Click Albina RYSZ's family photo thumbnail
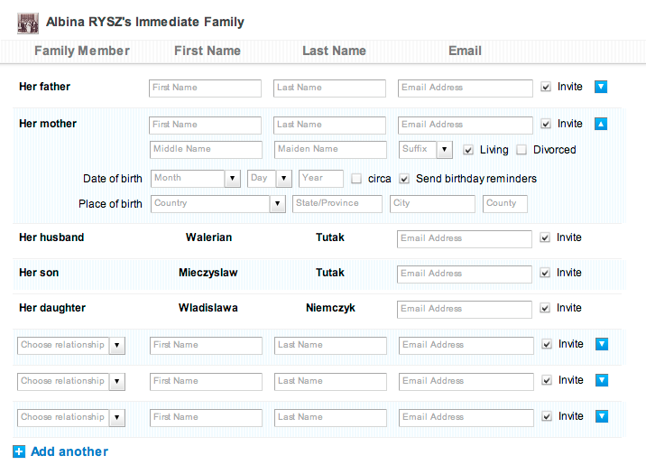 28,23
